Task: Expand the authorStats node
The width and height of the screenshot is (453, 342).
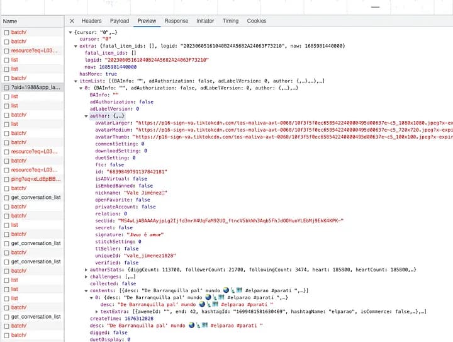Action: [x=86, y=270]
